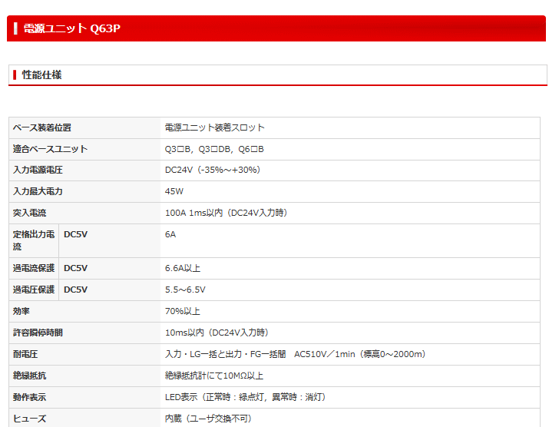Select the value Q3□B, Q3□DB, Q6□B
The height and width of the screenshot is (427, 549).
(x=214, y=149)
